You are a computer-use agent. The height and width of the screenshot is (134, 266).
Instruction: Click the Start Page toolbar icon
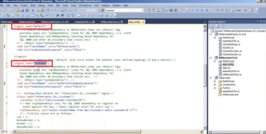tap(171, 10)
